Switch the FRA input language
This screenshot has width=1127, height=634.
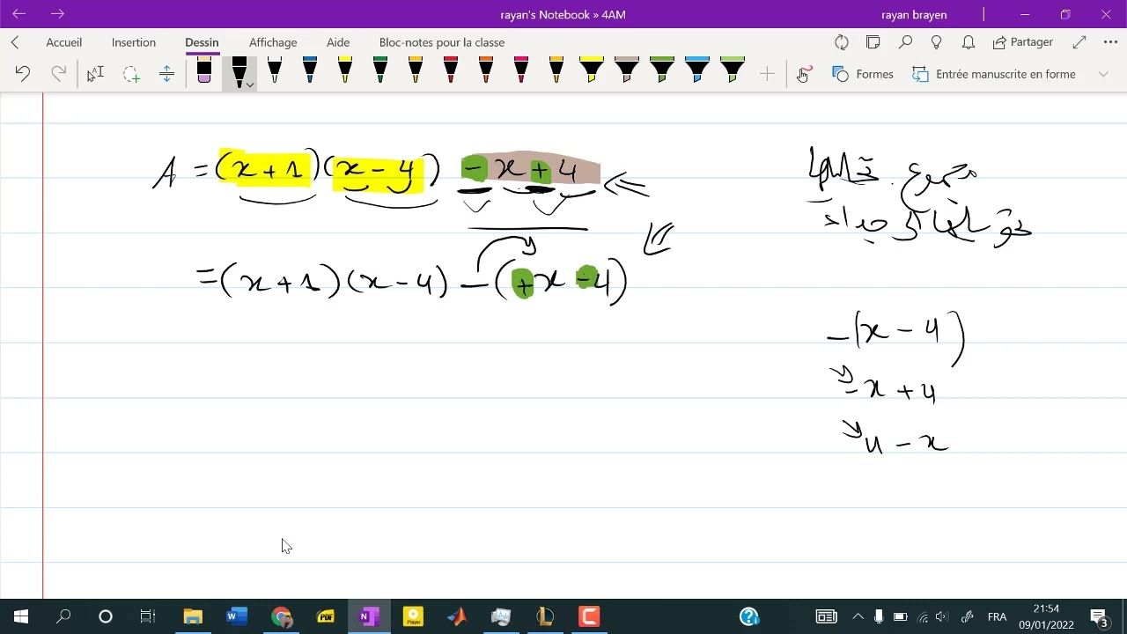click(x=997, y=616)
